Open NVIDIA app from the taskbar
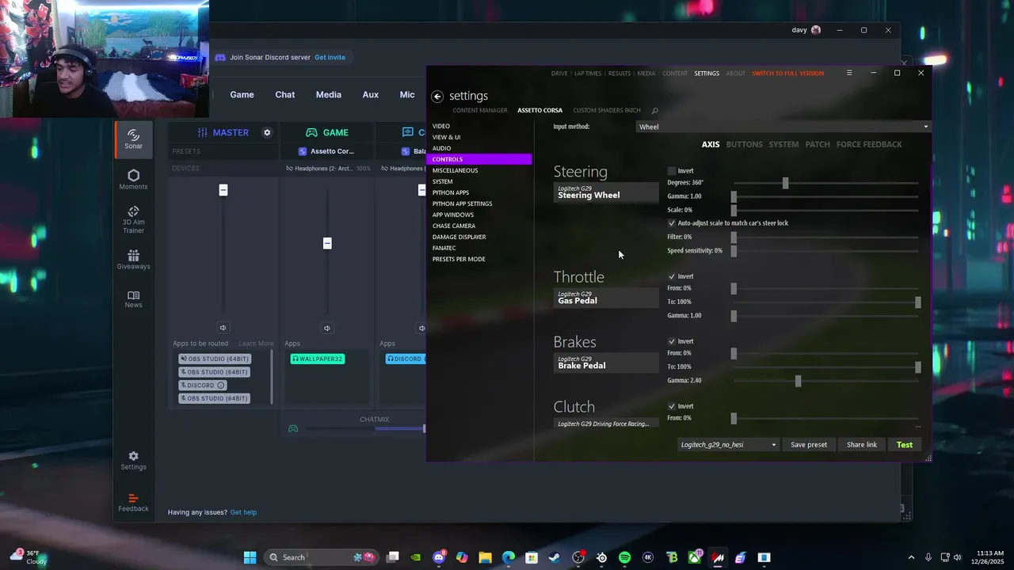The height and width of the screenshot is (570, 1014). coord(416,557)
